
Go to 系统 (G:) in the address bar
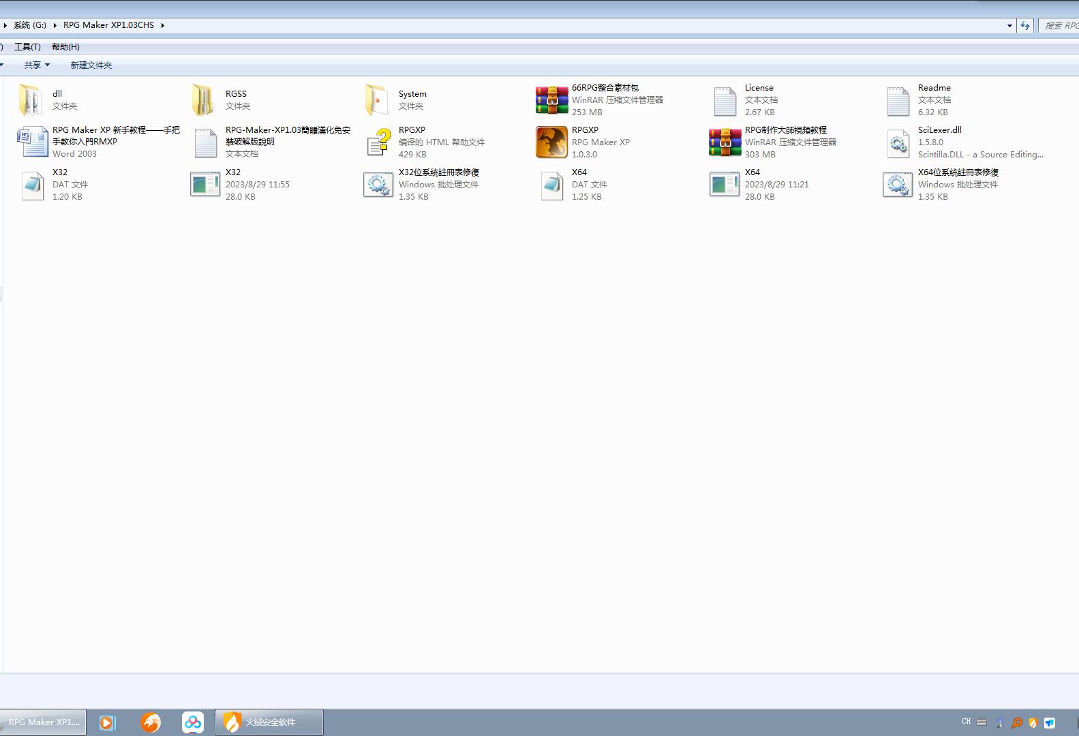30,25
